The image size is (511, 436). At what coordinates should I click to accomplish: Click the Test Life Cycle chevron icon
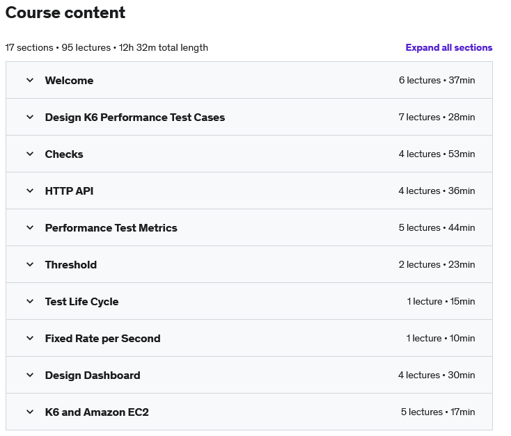[x=30, y=301]
